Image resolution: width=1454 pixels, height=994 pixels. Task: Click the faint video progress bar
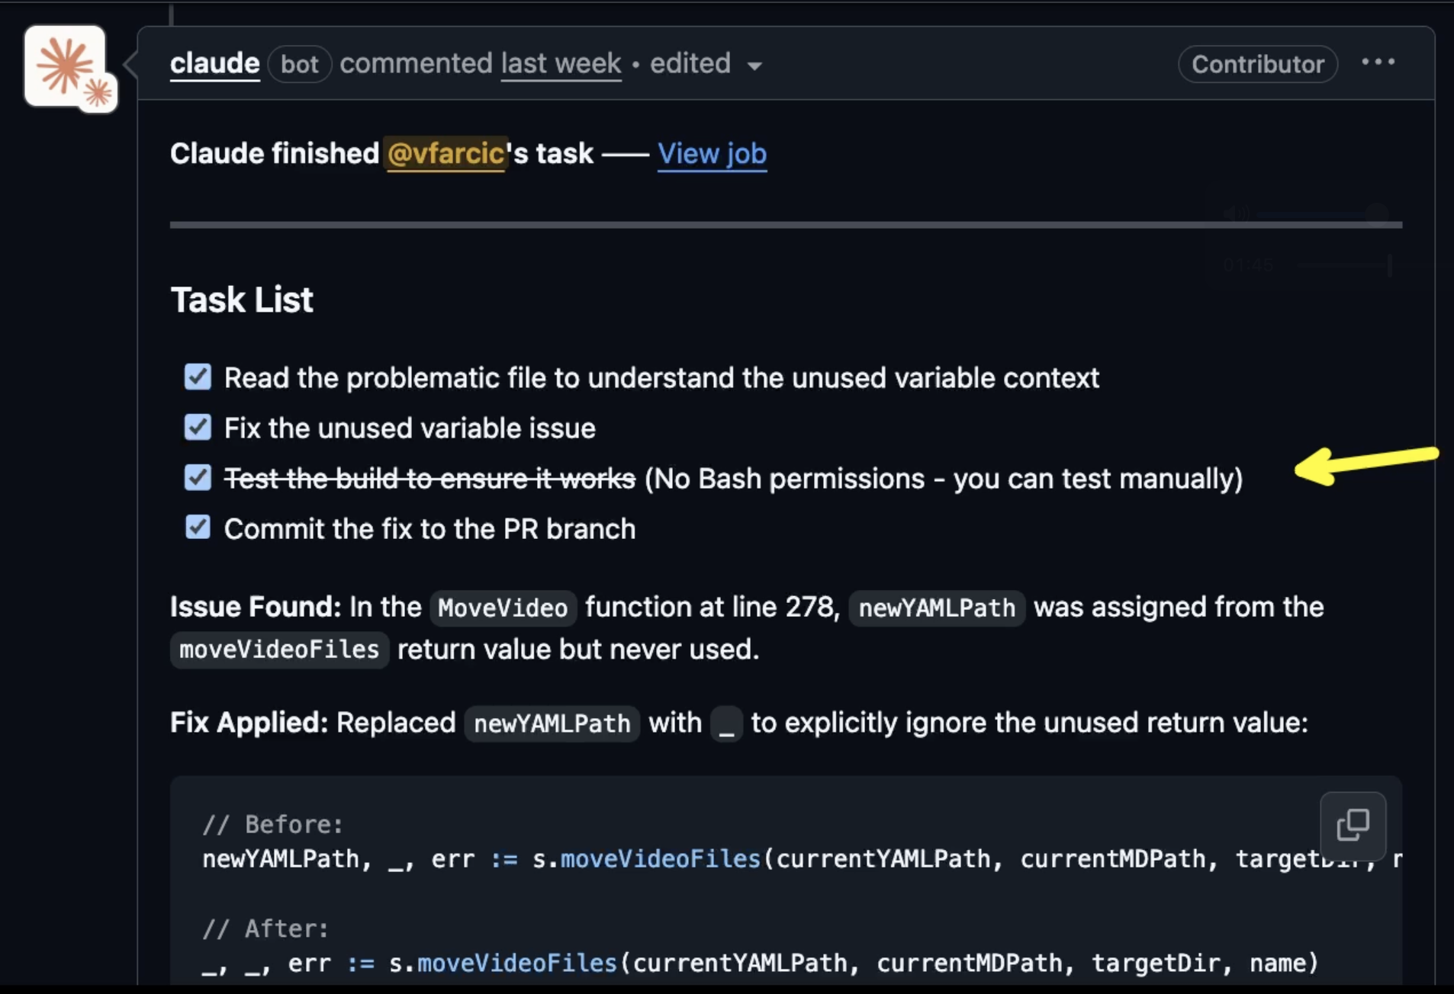tap(1344, 265)
